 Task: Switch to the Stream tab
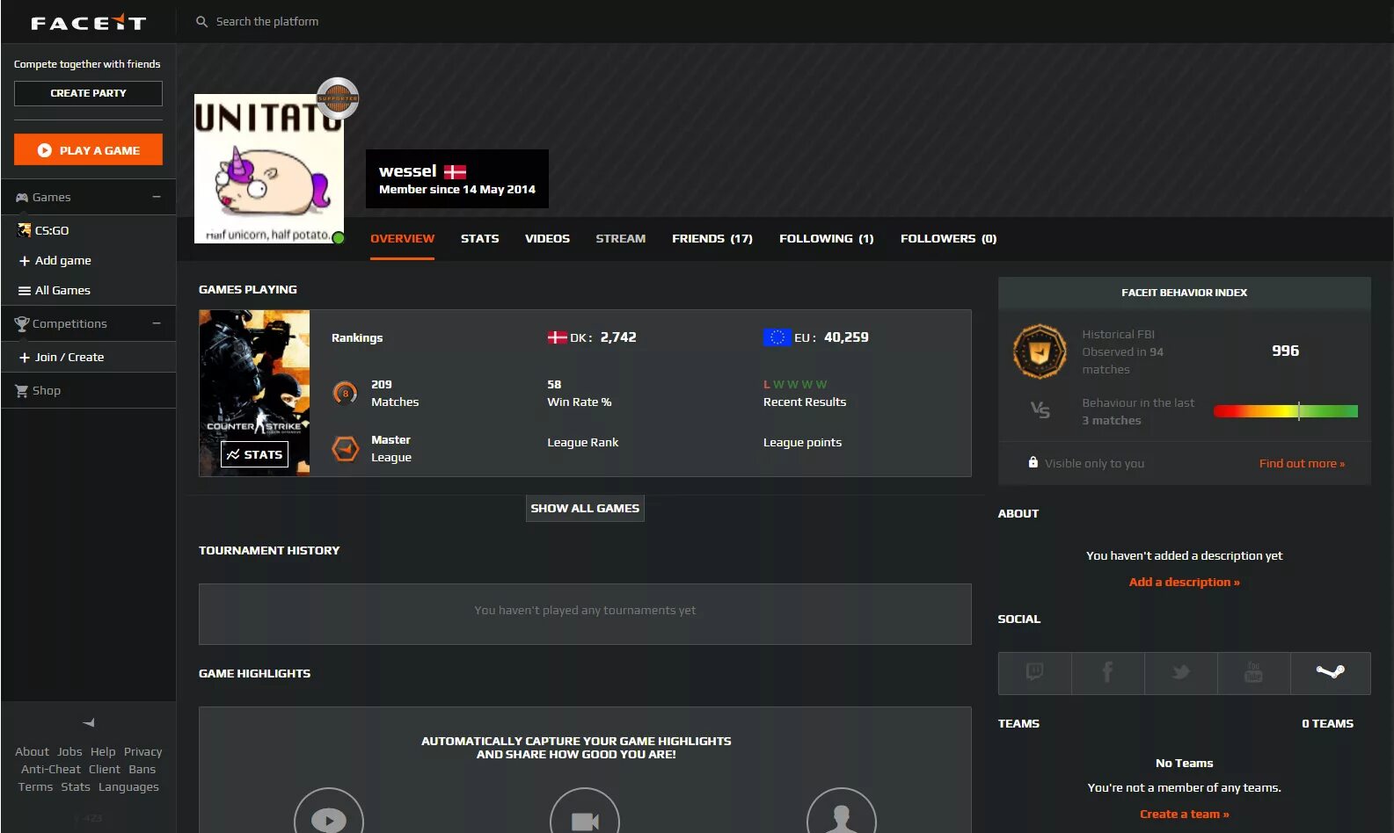(620, 239)
